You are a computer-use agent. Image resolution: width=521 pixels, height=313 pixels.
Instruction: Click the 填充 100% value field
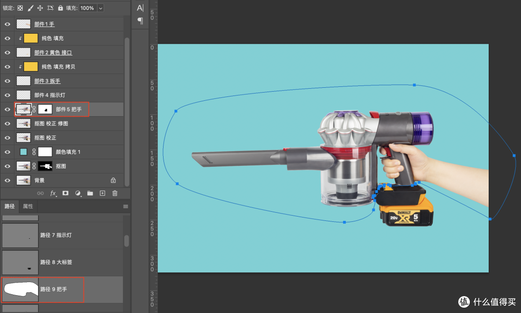[87, 8]
